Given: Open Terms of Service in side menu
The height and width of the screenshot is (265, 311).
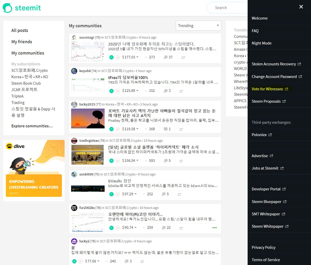Looking at the screenshot, I should point(266,260).
